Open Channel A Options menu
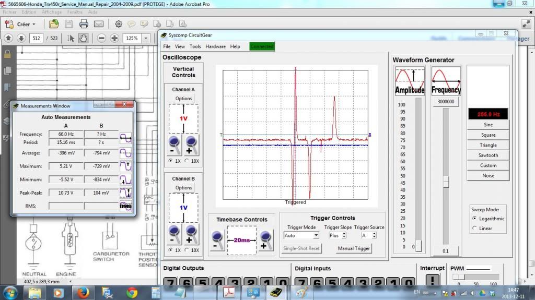 pos(183,99)
